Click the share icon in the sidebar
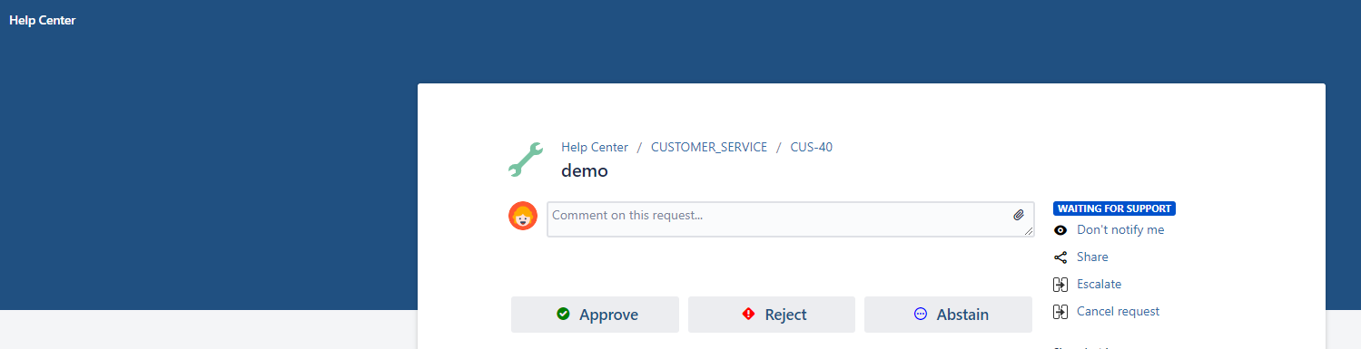1361x349 pixels. pos(1060,257)
